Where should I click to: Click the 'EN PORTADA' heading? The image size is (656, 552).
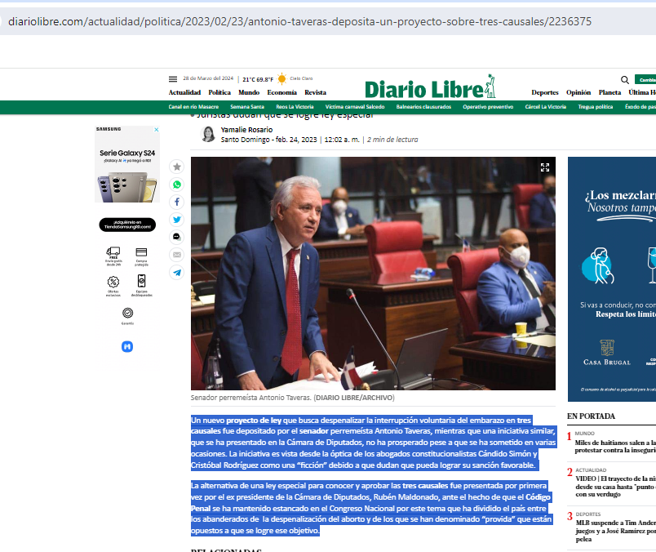click(x=592, y=416)
